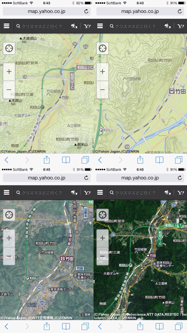
Task: Zoom out with minus button, top-right map
Action: coord(103,90)
